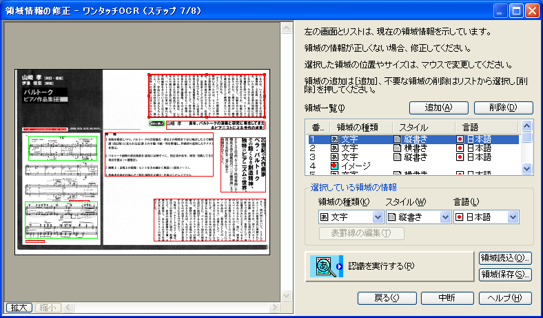Click preview vertical scrollbar up arrow
Image resolution: width=543 pixels, height=318 pixels.
click(287, 28)
